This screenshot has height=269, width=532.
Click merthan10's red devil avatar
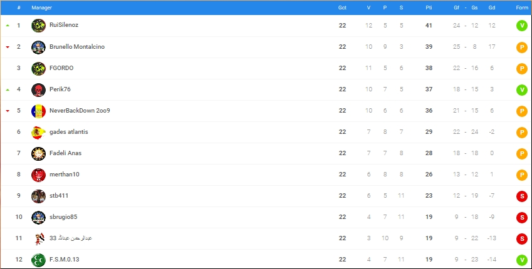pos(39,175)
